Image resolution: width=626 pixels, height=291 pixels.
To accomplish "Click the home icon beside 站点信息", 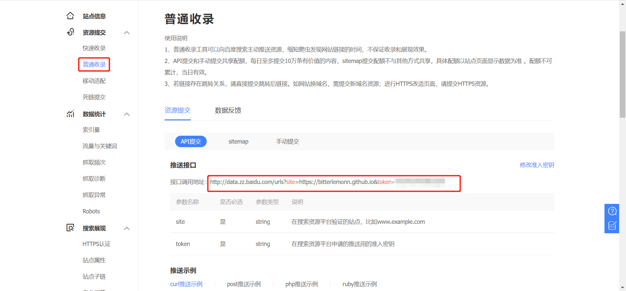I will 70,16.
